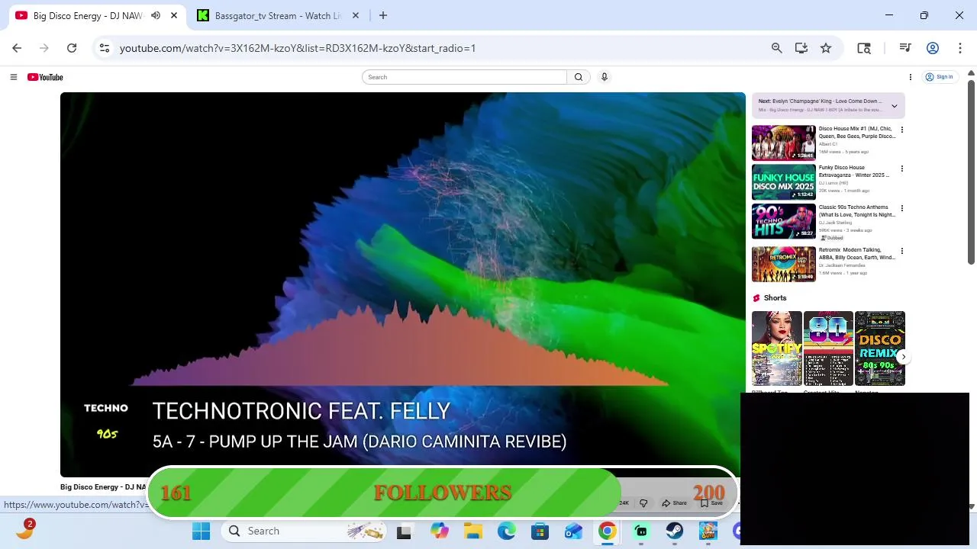Open Retromix Modern Talking, ABBA title link

pyautogui.click(x=856, y=254)
